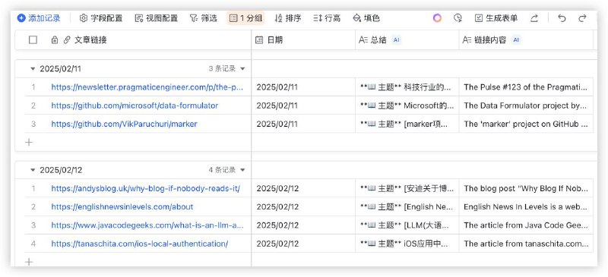This screenshot has height=277, width=608.
Task: Click row number 3 of marker row
Action: pyautogui.click(x=33, y=124)
